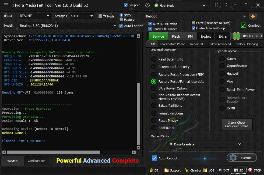Open the DB database icon
264x175 pixels.
pos(153,170)
